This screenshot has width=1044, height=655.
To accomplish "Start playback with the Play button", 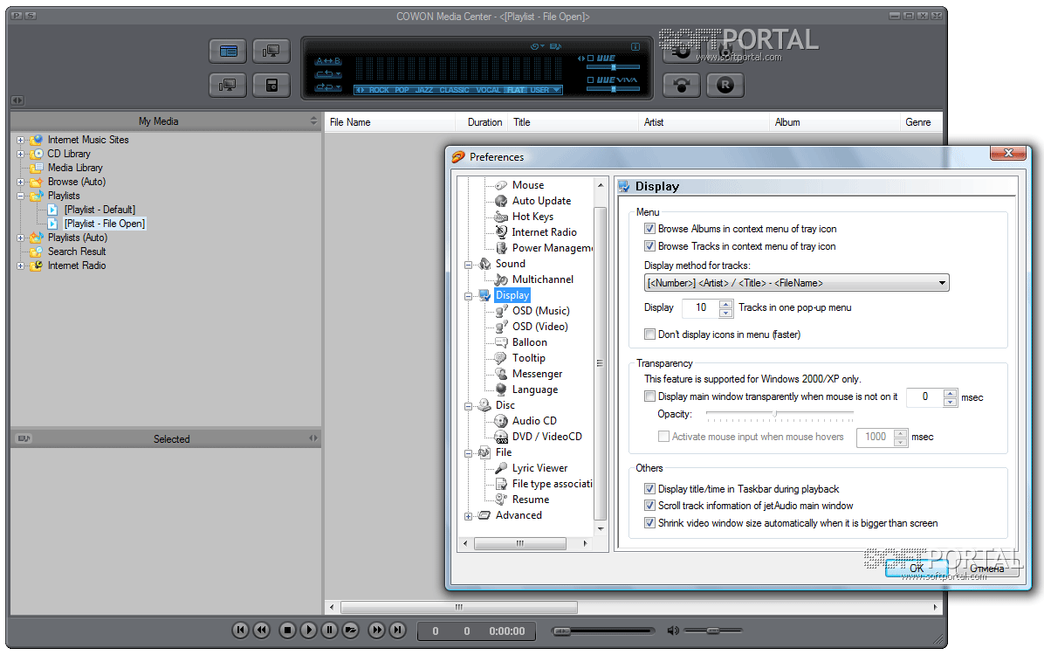I will [x=308, y=630].
